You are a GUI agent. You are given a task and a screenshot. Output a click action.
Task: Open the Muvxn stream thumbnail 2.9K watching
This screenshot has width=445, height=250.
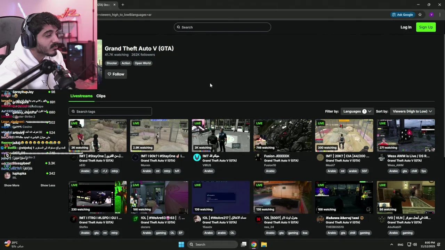click(x=159, y=135)
